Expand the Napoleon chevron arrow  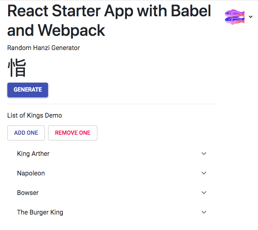point(204,173)
